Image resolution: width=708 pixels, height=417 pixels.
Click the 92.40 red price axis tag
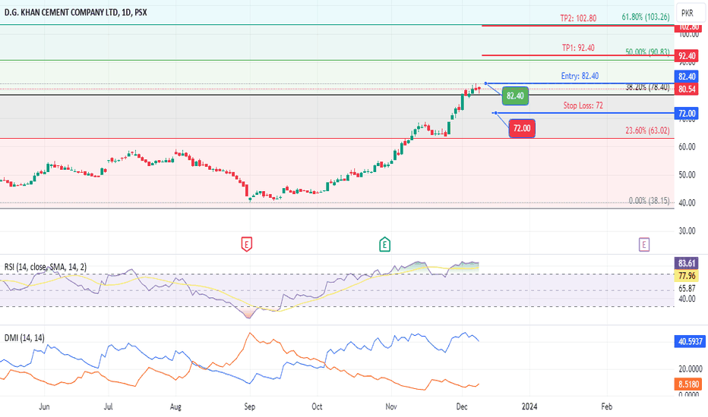pyautogui.click(x=687, y=56)
